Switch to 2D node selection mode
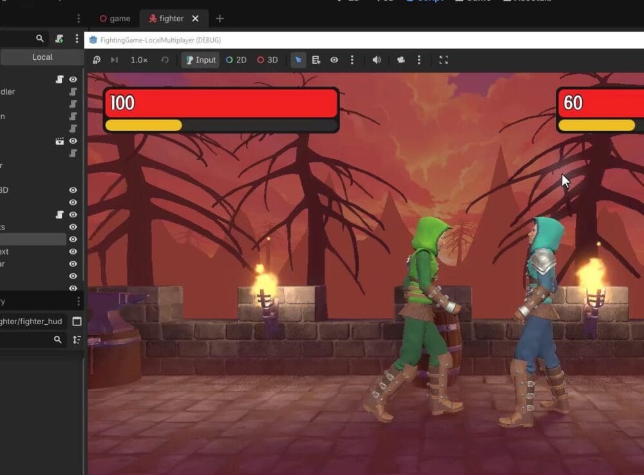The image size is (644, 475). [x=236, y=60]
